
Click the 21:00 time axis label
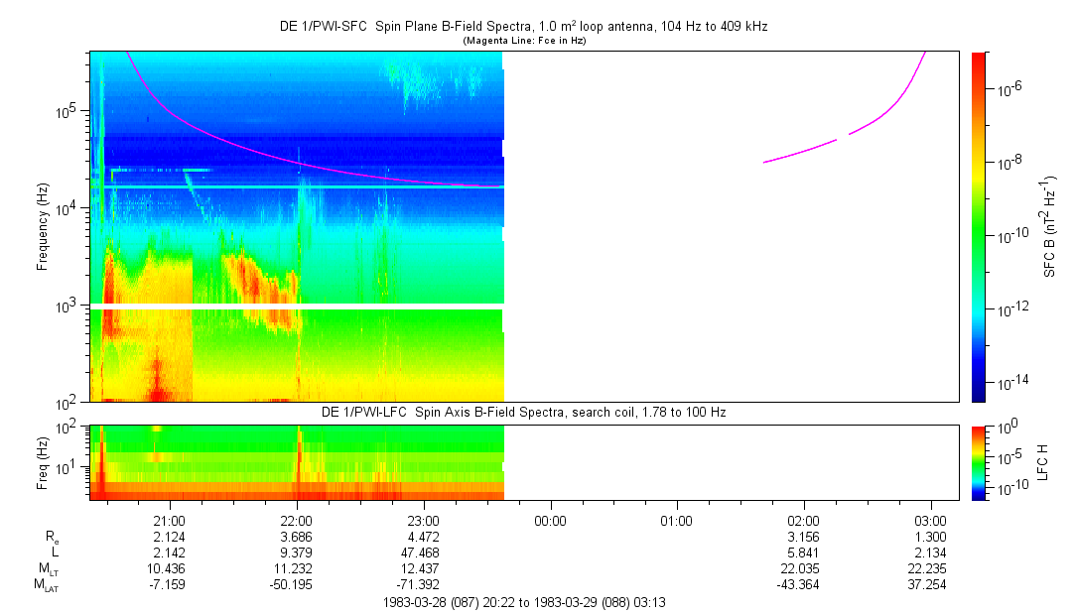[170, 520]
